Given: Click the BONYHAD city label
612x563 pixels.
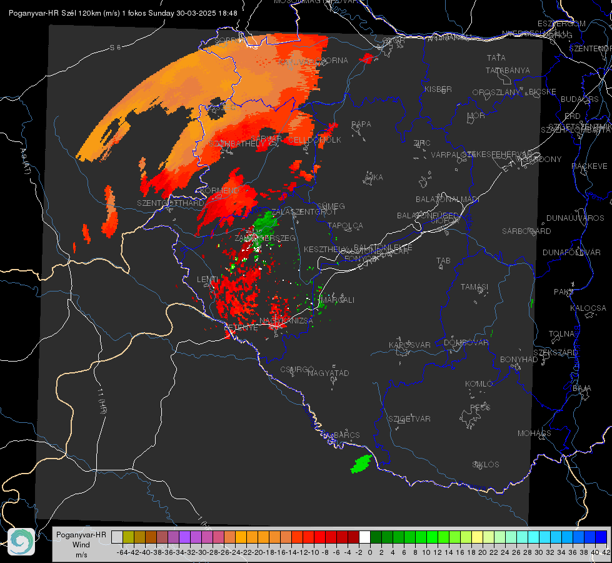Looking at the screenshot, I should click(519, 360).
